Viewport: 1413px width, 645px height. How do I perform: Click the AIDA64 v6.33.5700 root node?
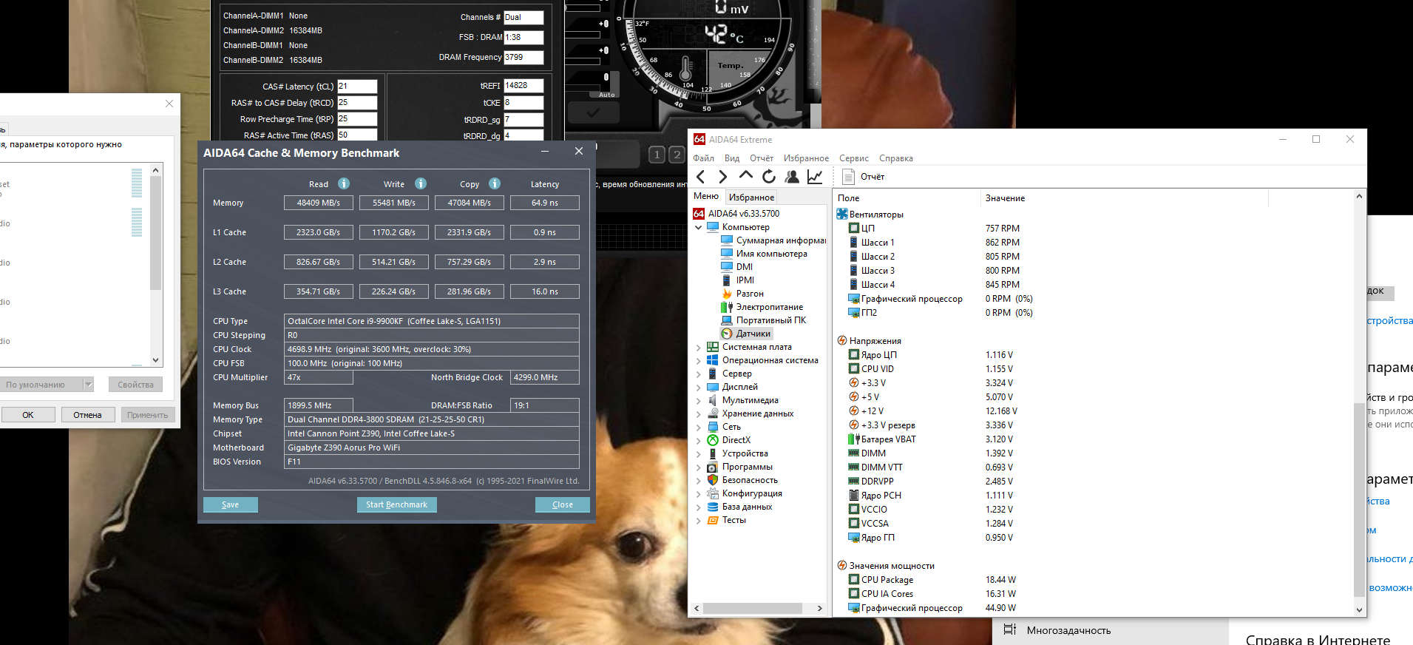736,214
